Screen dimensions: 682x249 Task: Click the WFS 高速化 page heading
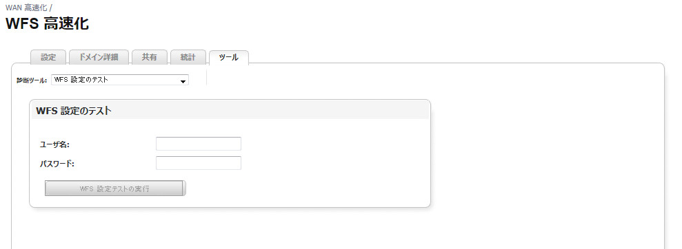[x=47, y=24]
